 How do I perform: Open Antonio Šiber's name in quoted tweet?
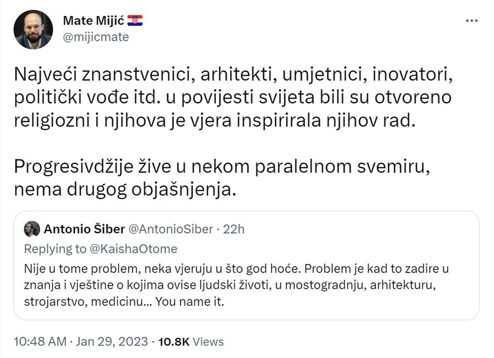coord(83,229)
